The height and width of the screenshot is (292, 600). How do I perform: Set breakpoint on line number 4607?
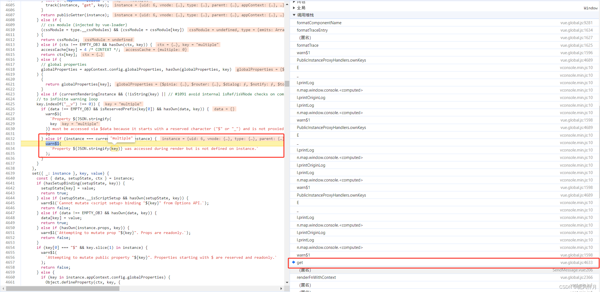point(10,15)
